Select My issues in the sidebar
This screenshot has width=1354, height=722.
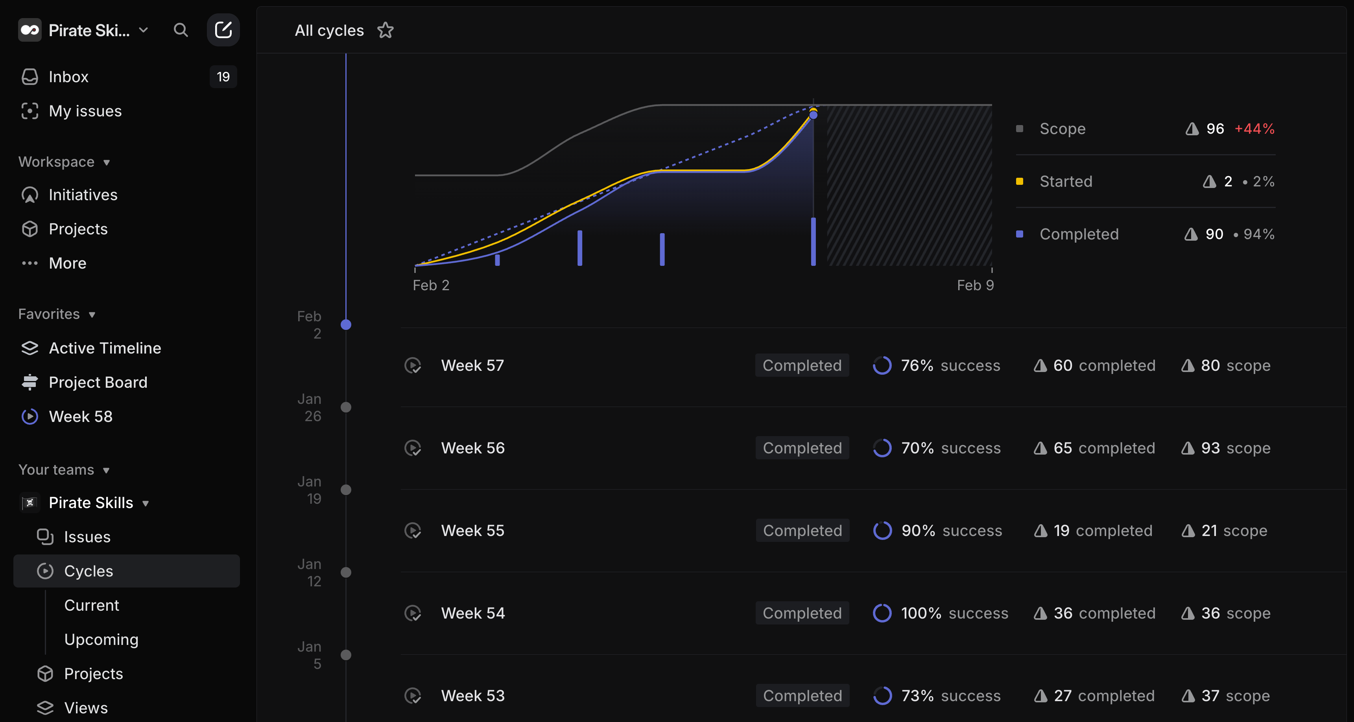tap(85, 111)
